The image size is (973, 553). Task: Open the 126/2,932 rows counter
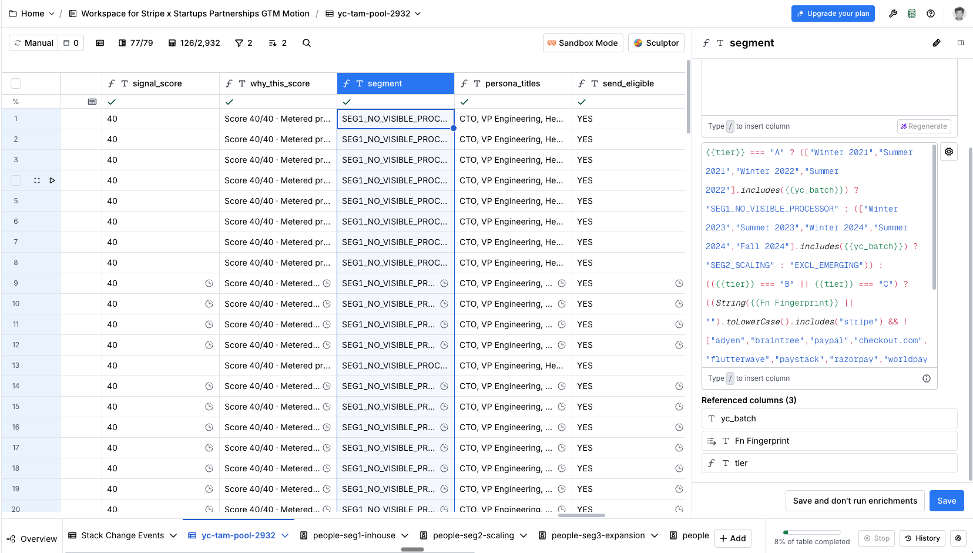click(194, 43)
